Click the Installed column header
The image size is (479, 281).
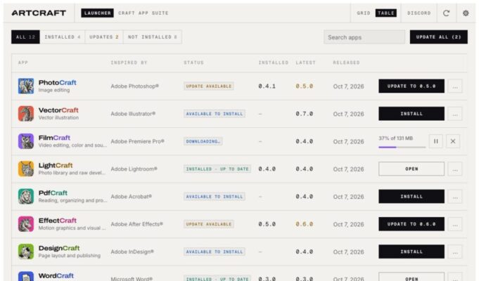click(274, 63)
